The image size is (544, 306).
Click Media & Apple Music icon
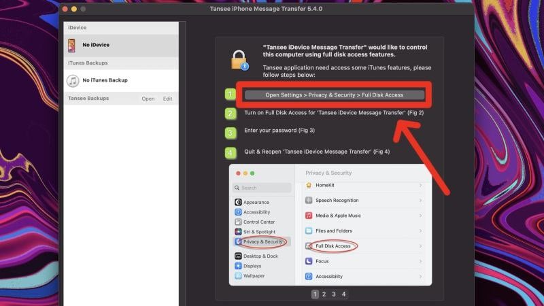309,216
